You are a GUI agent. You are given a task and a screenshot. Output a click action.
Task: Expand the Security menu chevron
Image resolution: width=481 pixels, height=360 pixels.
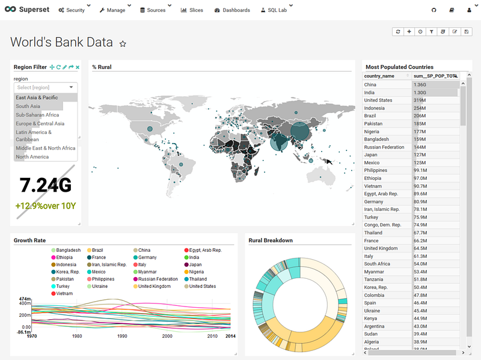click(x=88, y=5)
